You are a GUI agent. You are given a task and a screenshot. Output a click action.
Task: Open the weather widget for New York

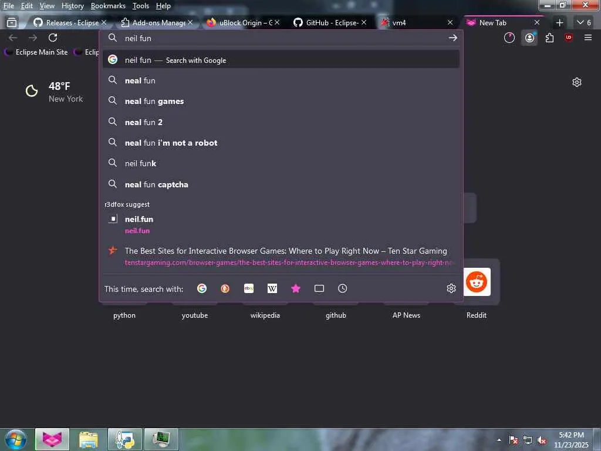(53, 92)
